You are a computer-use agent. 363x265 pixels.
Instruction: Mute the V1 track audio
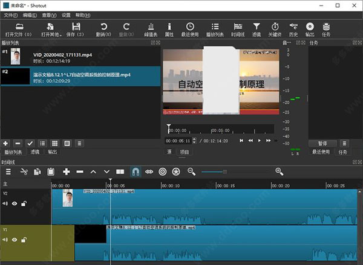point(5,240)
